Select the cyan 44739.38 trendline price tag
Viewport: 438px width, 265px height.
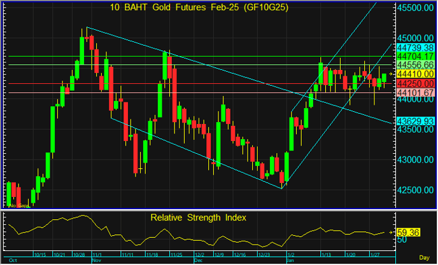[415, 48]
